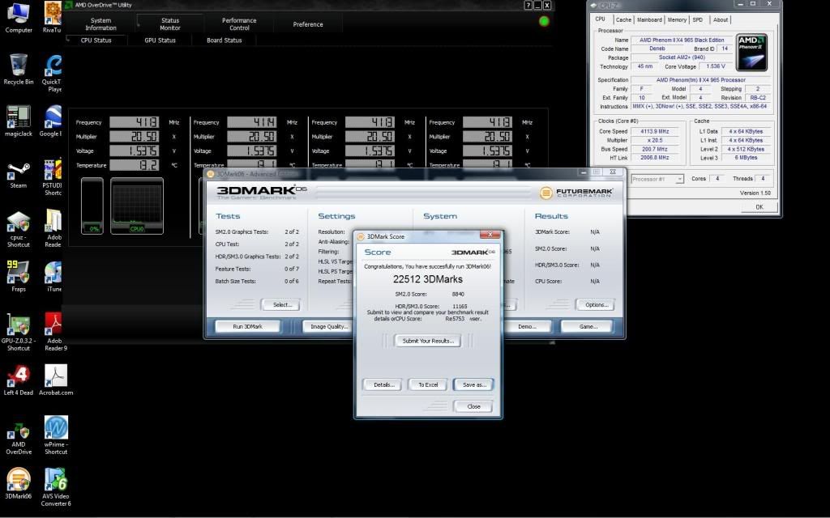The image size is (830, 518).
Task: Switch to the Mainboard tab in CPU-Z
Action: pyautogui.click(x=649, y=19)
